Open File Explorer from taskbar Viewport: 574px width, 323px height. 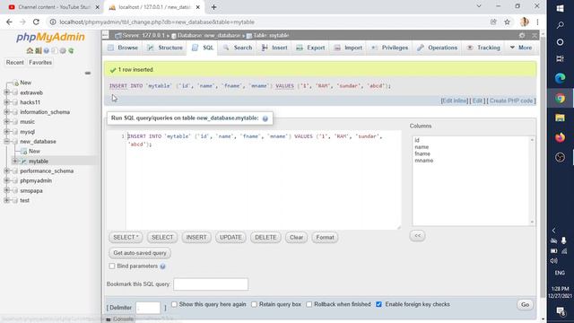560,118
